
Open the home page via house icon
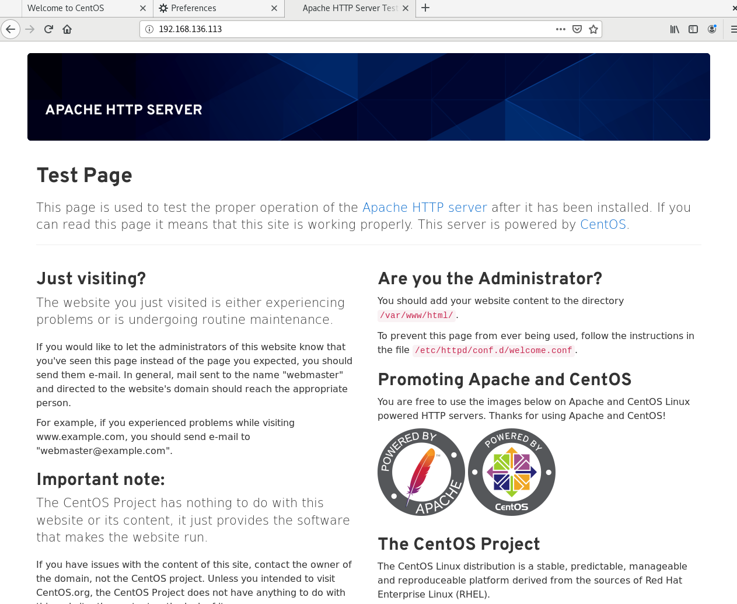click(x=67, y=29)
